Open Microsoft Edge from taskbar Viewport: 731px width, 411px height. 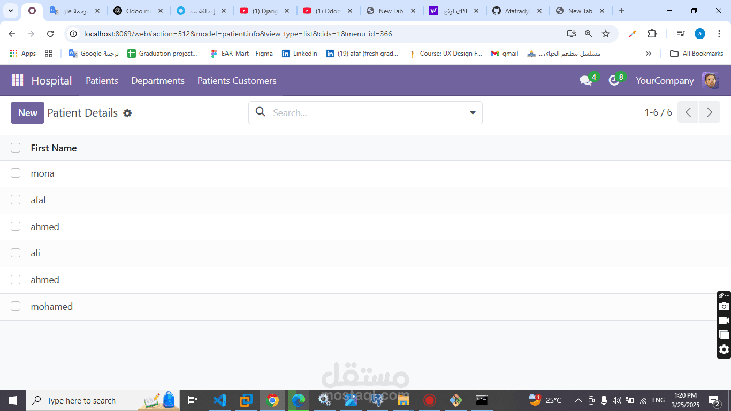coord(299,400)
